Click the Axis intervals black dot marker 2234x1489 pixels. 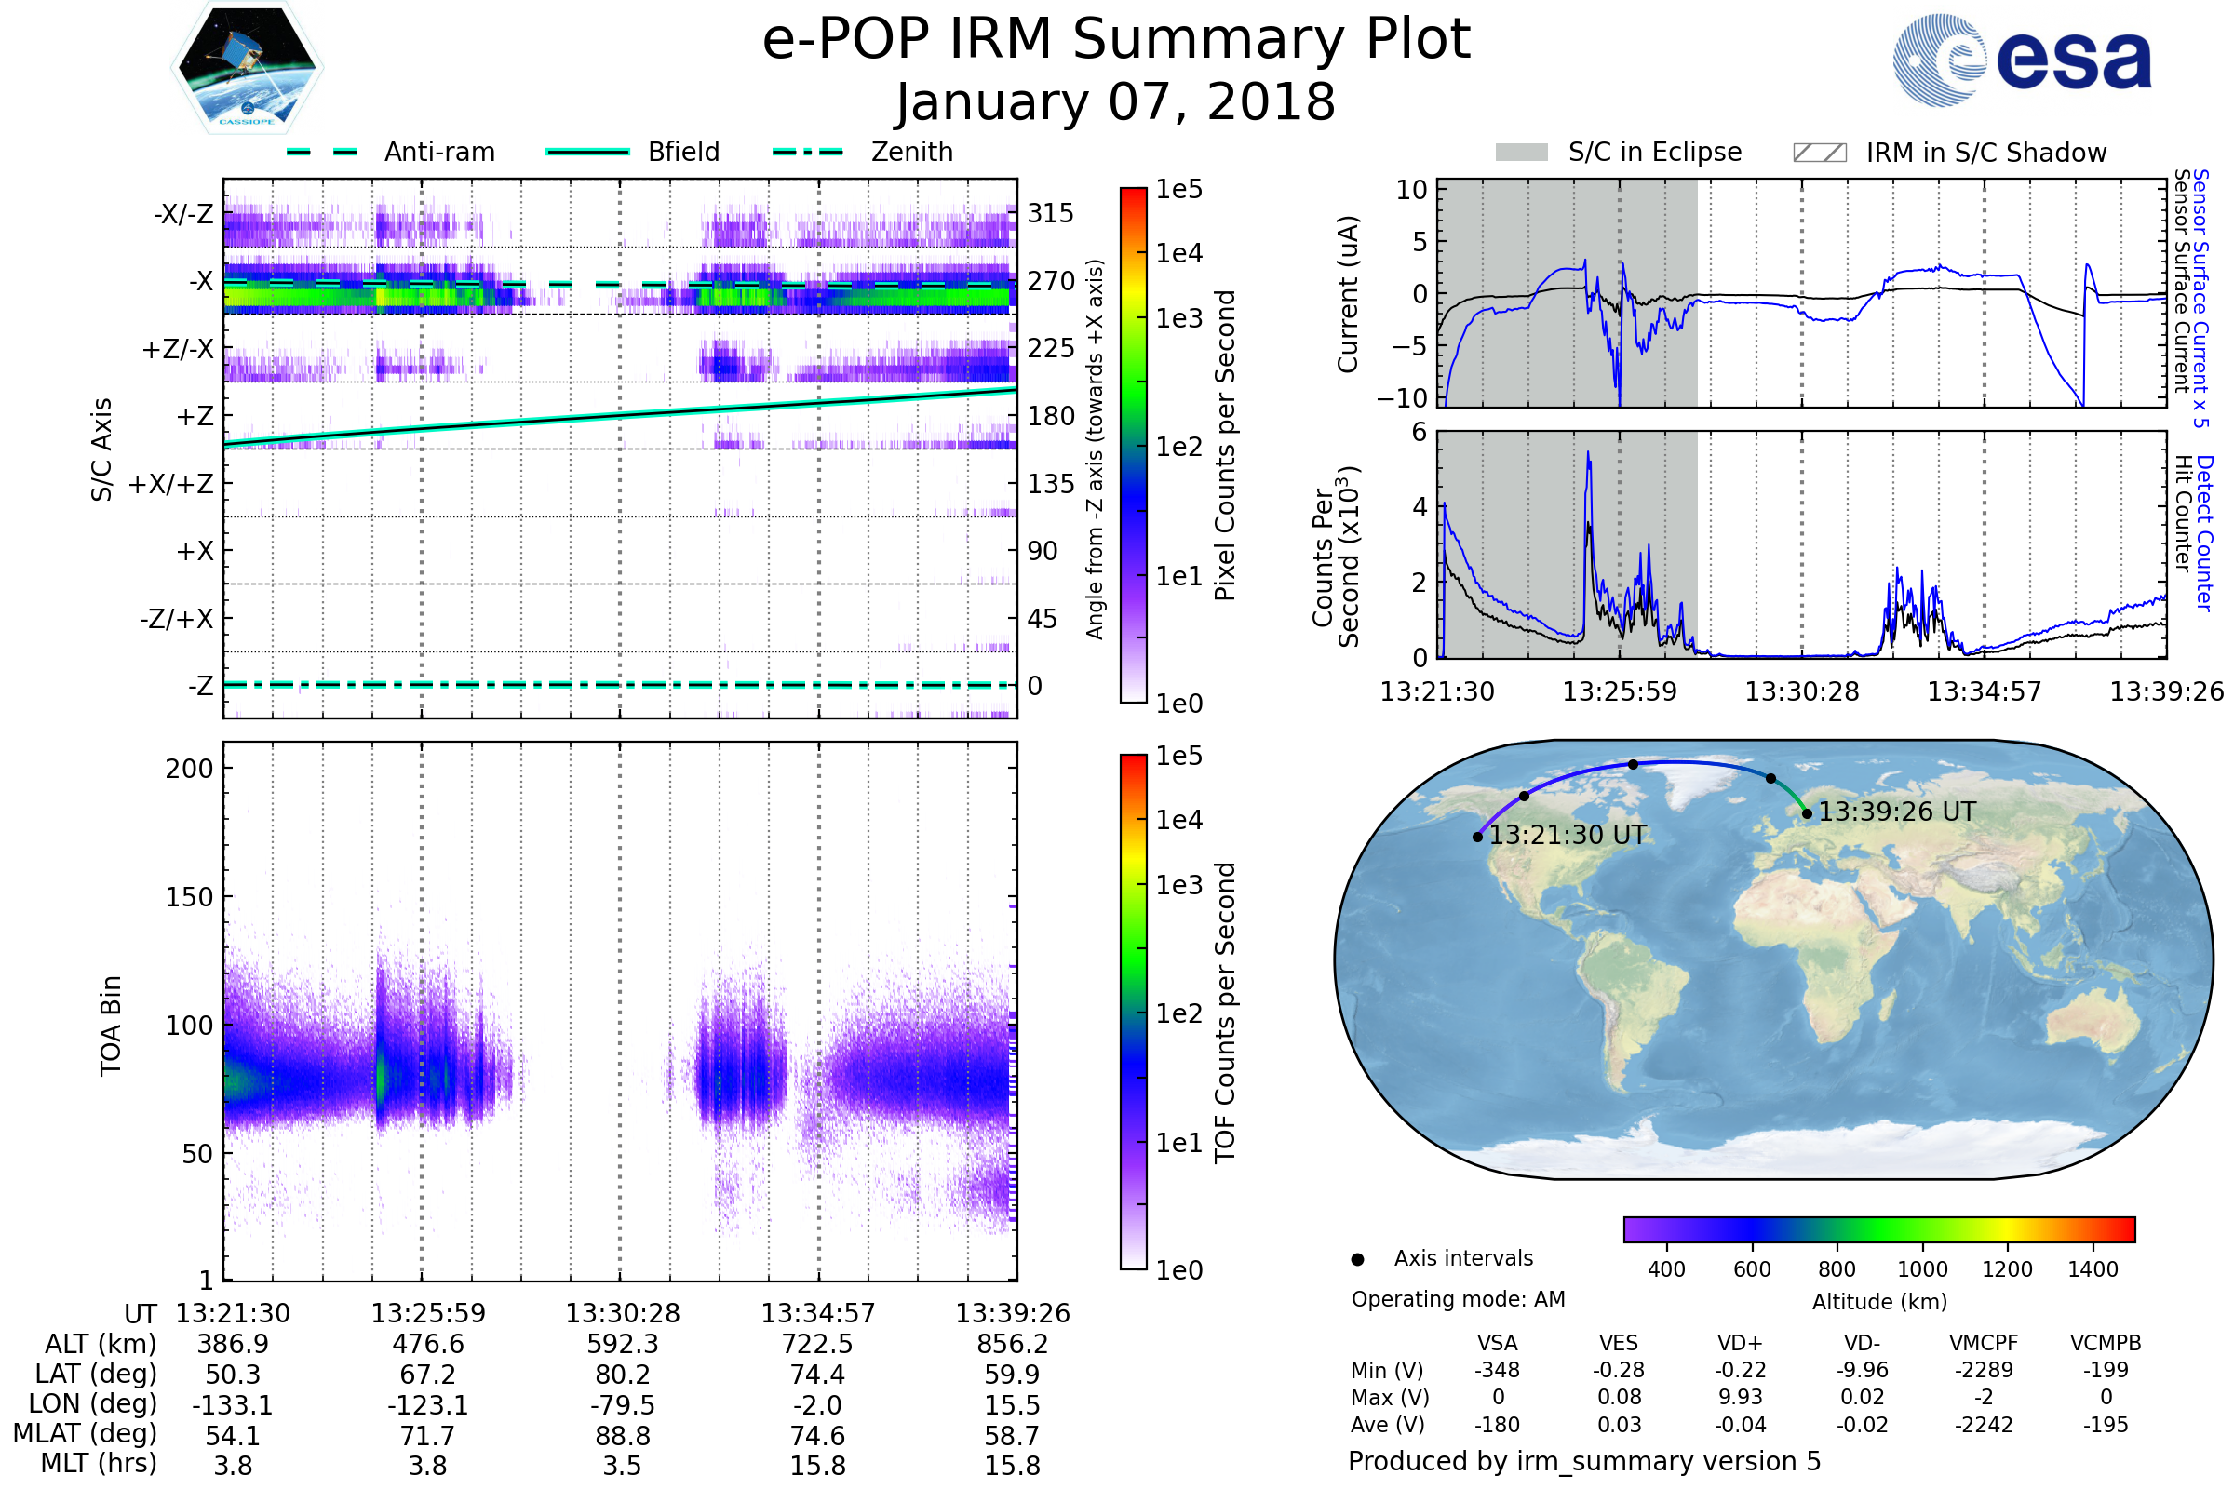click(x=1357, y=1259)
